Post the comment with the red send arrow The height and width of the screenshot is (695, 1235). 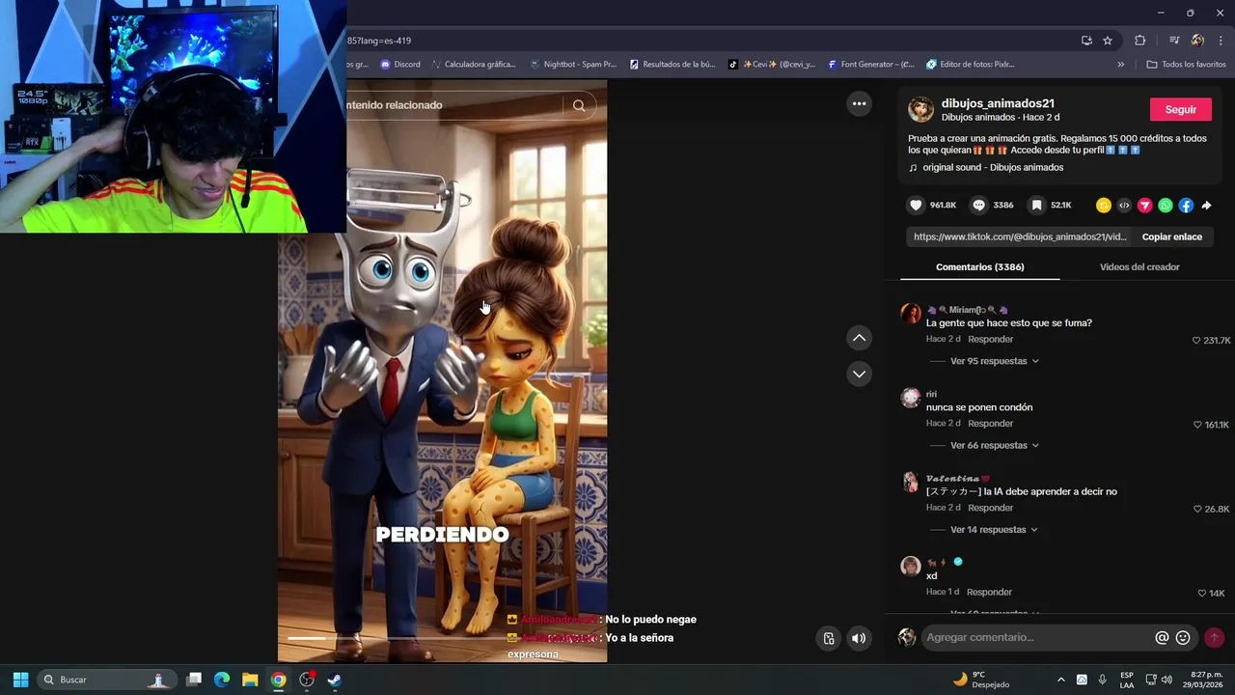1214,637
